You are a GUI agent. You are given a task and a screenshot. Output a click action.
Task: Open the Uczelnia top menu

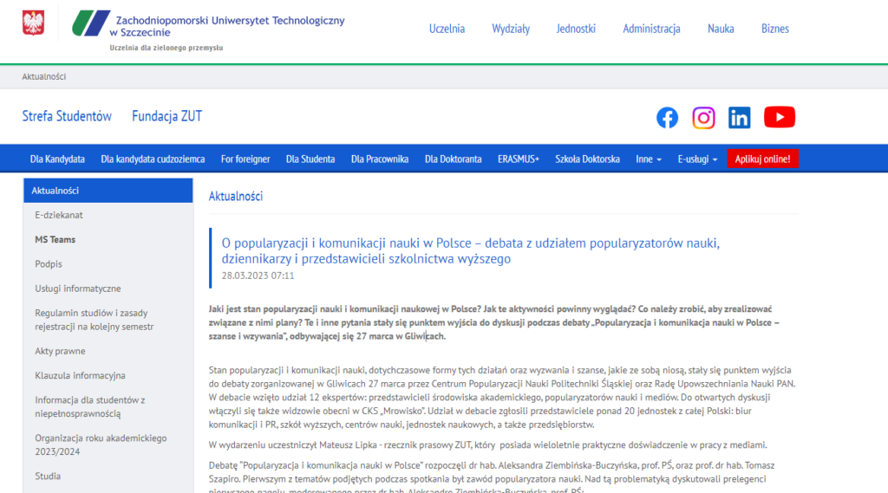(x=447, y=29)
